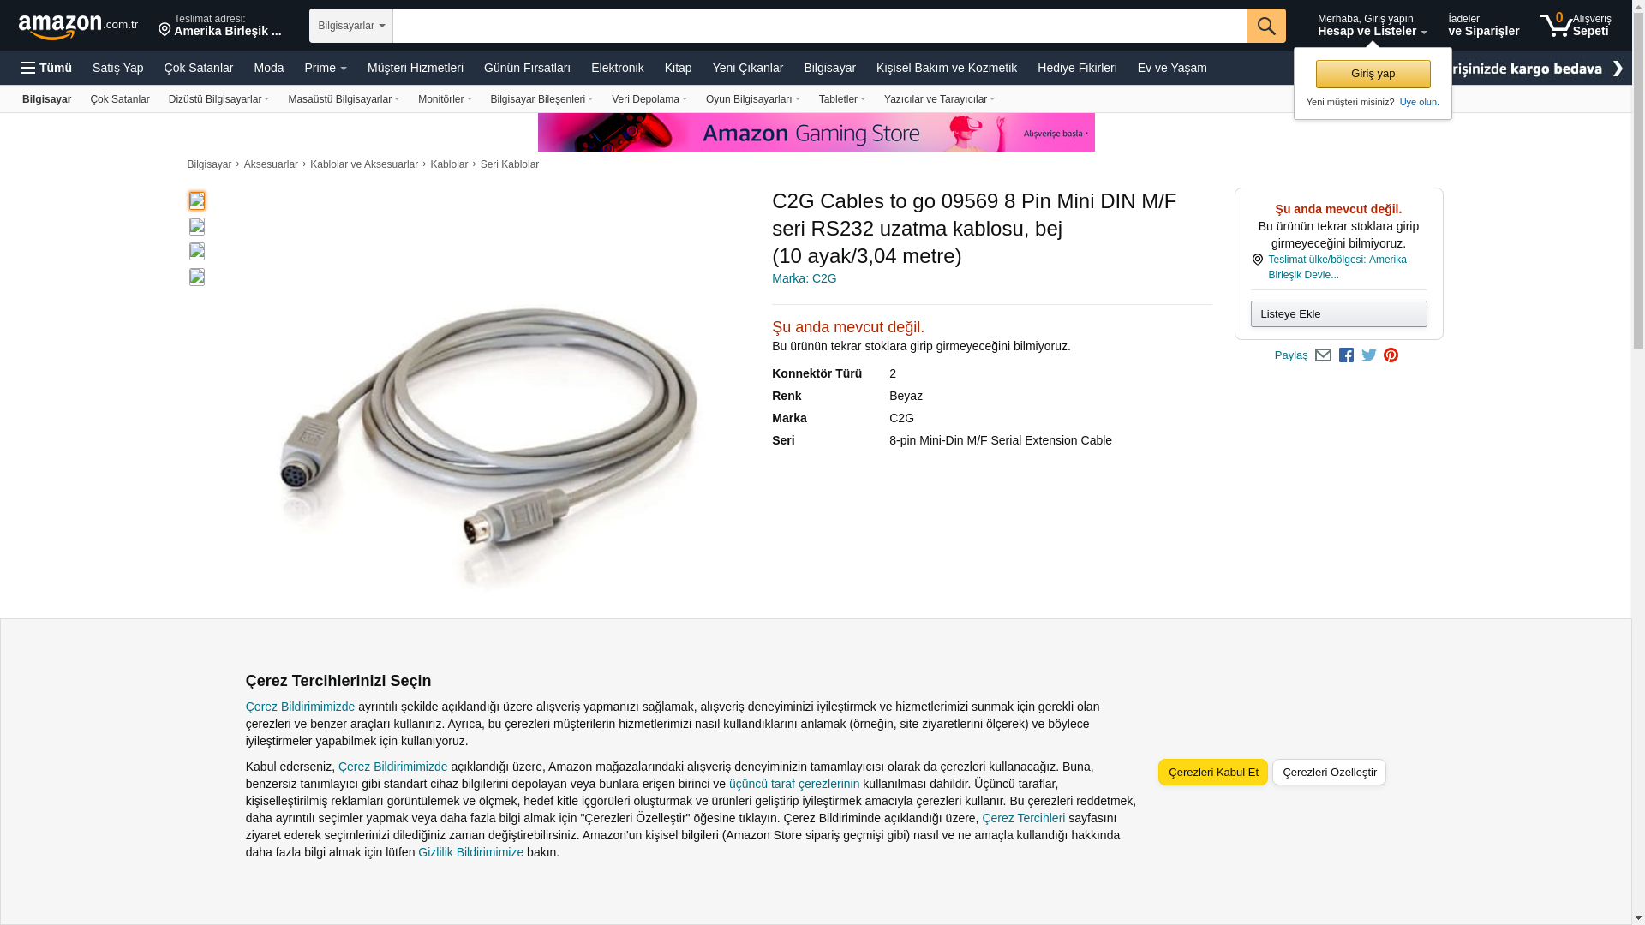Expand the Prime navigation dropdown
This screenshot has height=925, width=1645.
[326, 68]
